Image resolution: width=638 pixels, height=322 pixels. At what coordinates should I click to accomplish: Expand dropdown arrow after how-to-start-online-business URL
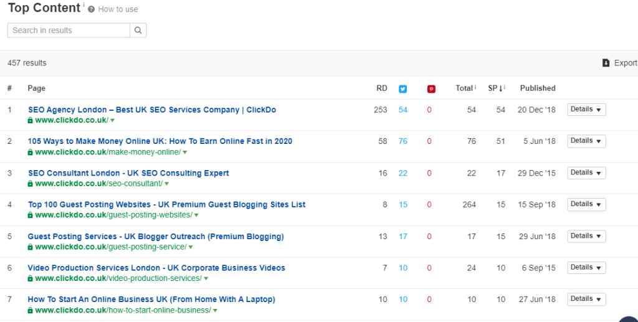(215, 311)
